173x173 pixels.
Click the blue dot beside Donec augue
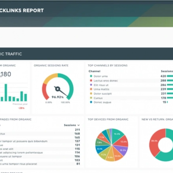[91, 102]
